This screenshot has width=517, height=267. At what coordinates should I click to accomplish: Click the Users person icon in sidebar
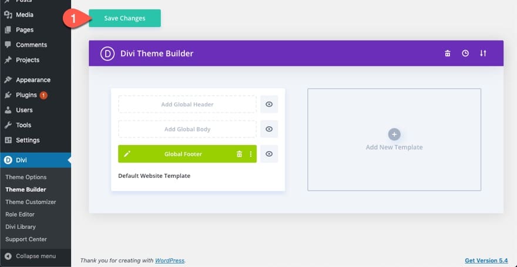click(x=8, y=110)
